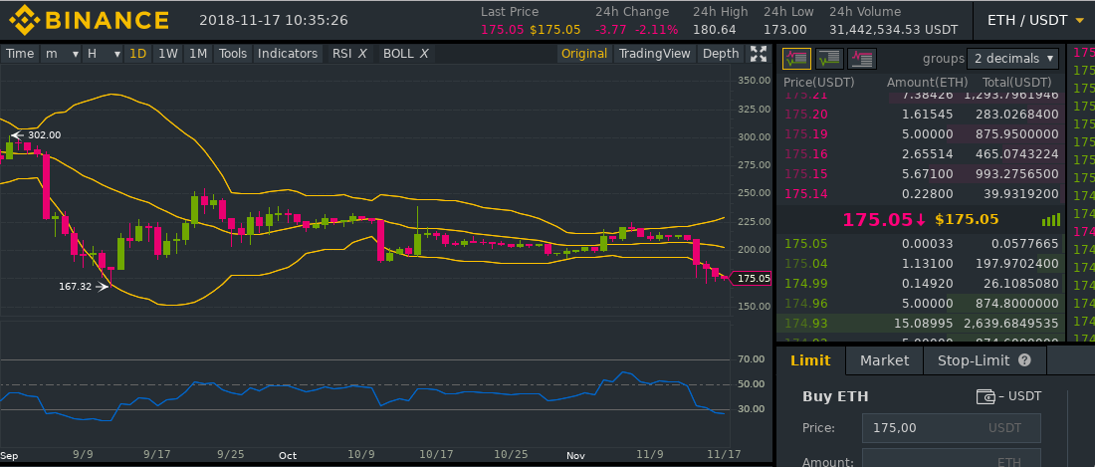
Task: Click the wallet icon beside USDT balance
Action: (x=985, y=396)
